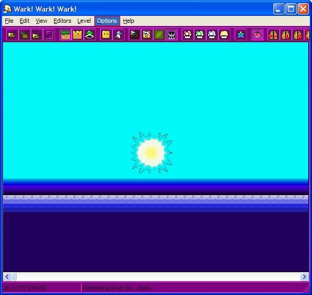Select the grass-topped ground tile icon
Image resolution: width=312 pixels, height=295 pixels.
pyautogui.click(x=65, y=34)
